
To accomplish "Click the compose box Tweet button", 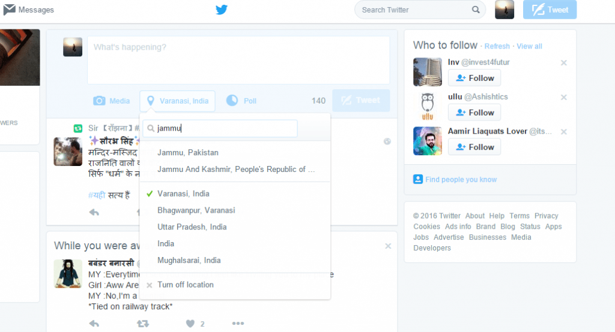I will coord(361,101).
